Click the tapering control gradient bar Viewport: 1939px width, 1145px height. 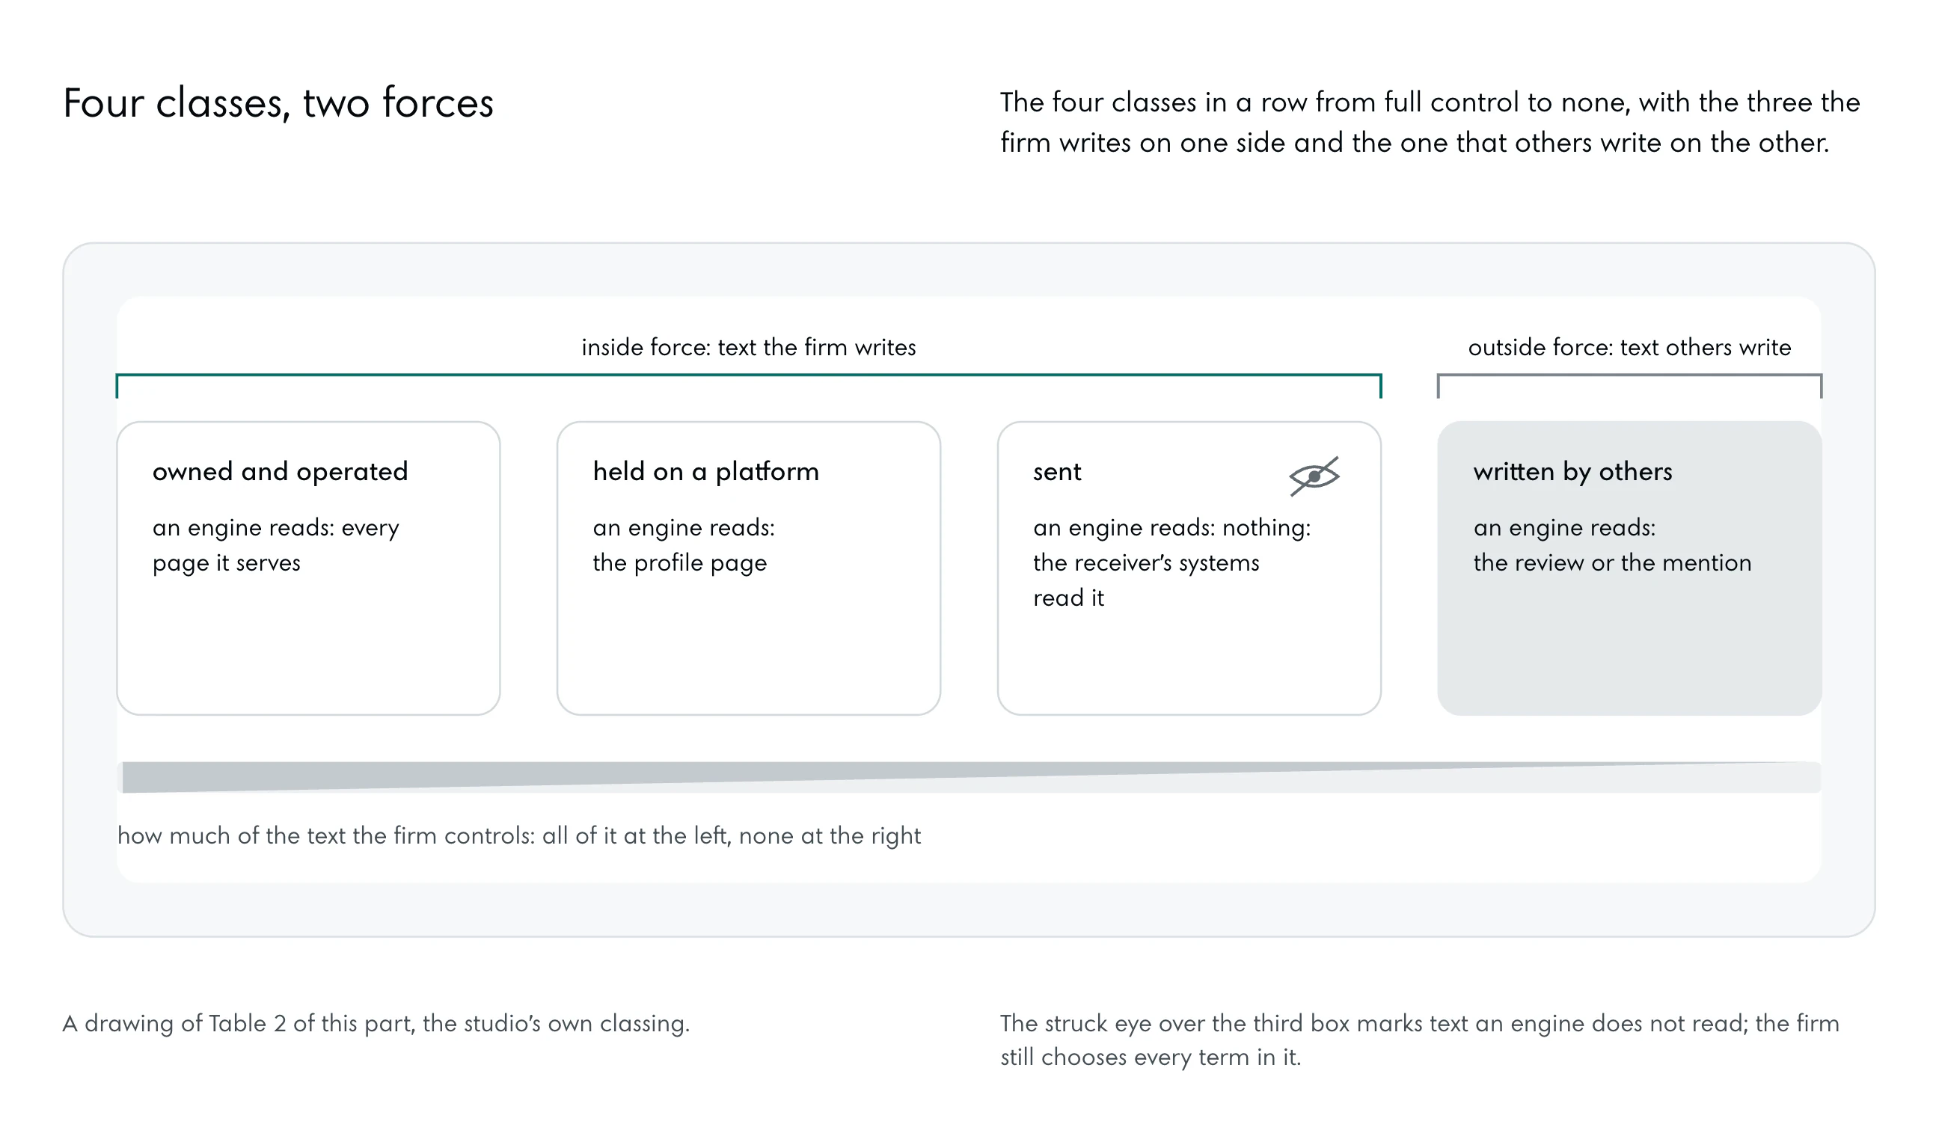(969, 777)
